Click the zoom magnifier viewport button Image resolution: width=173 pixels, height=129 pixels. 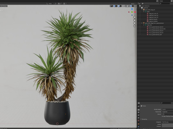pyautogui.click(x=134, y=17)
